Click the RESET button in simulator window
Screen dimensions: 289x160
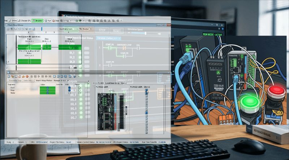click(117, 31)
